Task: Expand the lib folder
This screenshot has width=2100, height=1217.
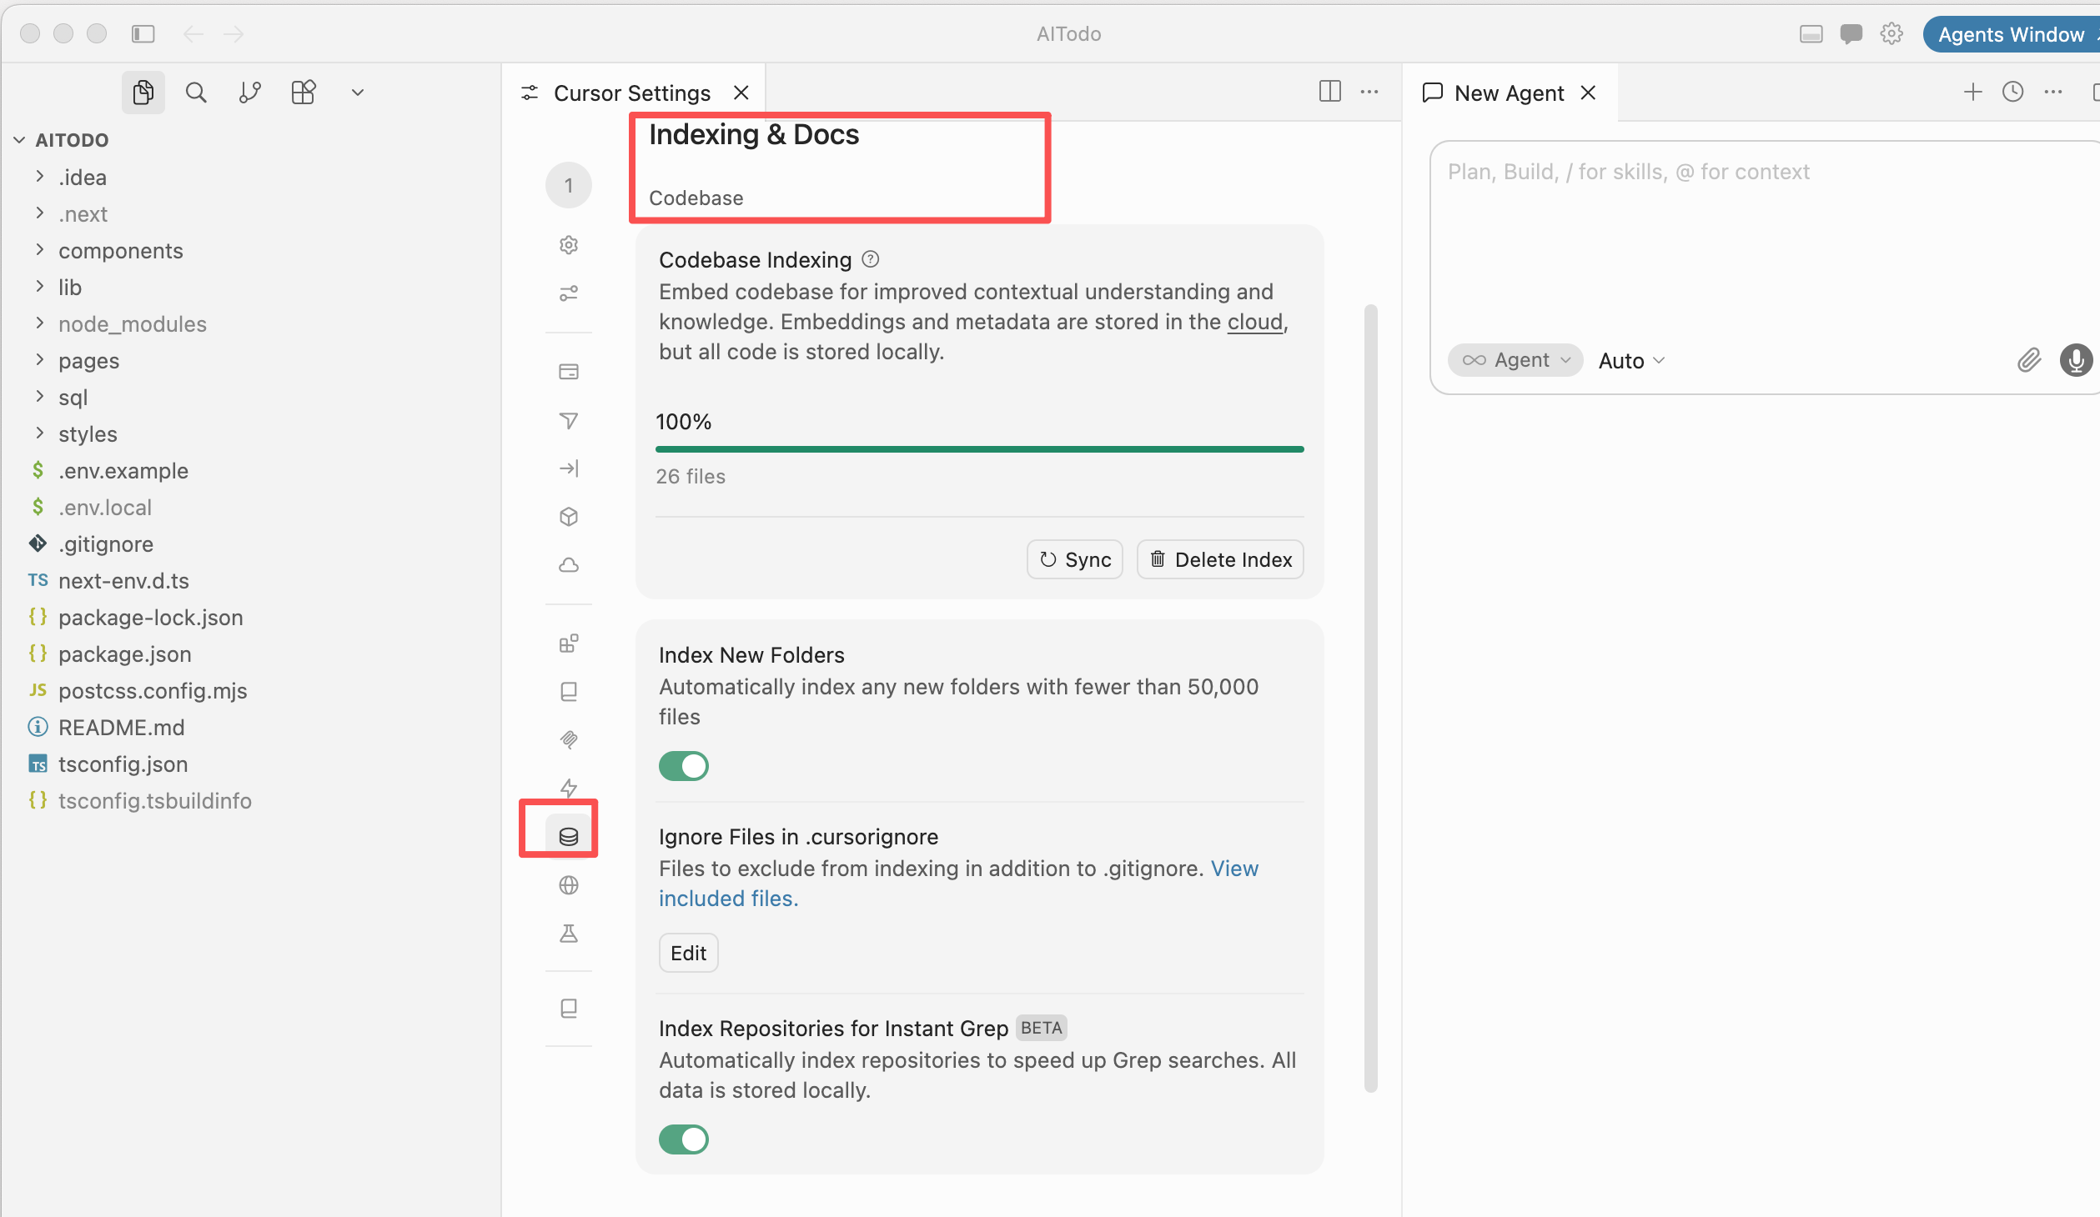Action: click(39, 287)
